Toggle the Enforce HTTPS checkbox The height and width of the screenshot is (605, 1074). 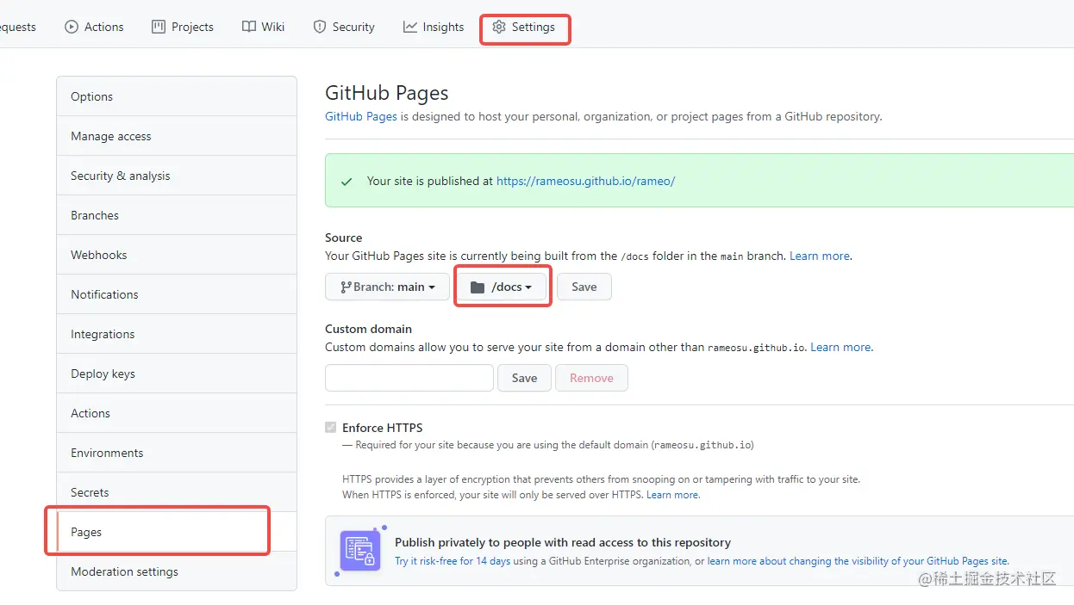(330, 428)
